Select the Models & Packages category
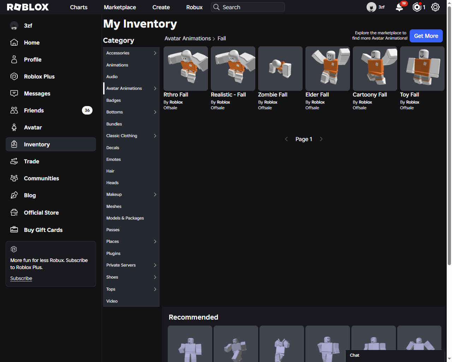Image resolution: width=452 pixels, height=362 pixels. point(131,218)
